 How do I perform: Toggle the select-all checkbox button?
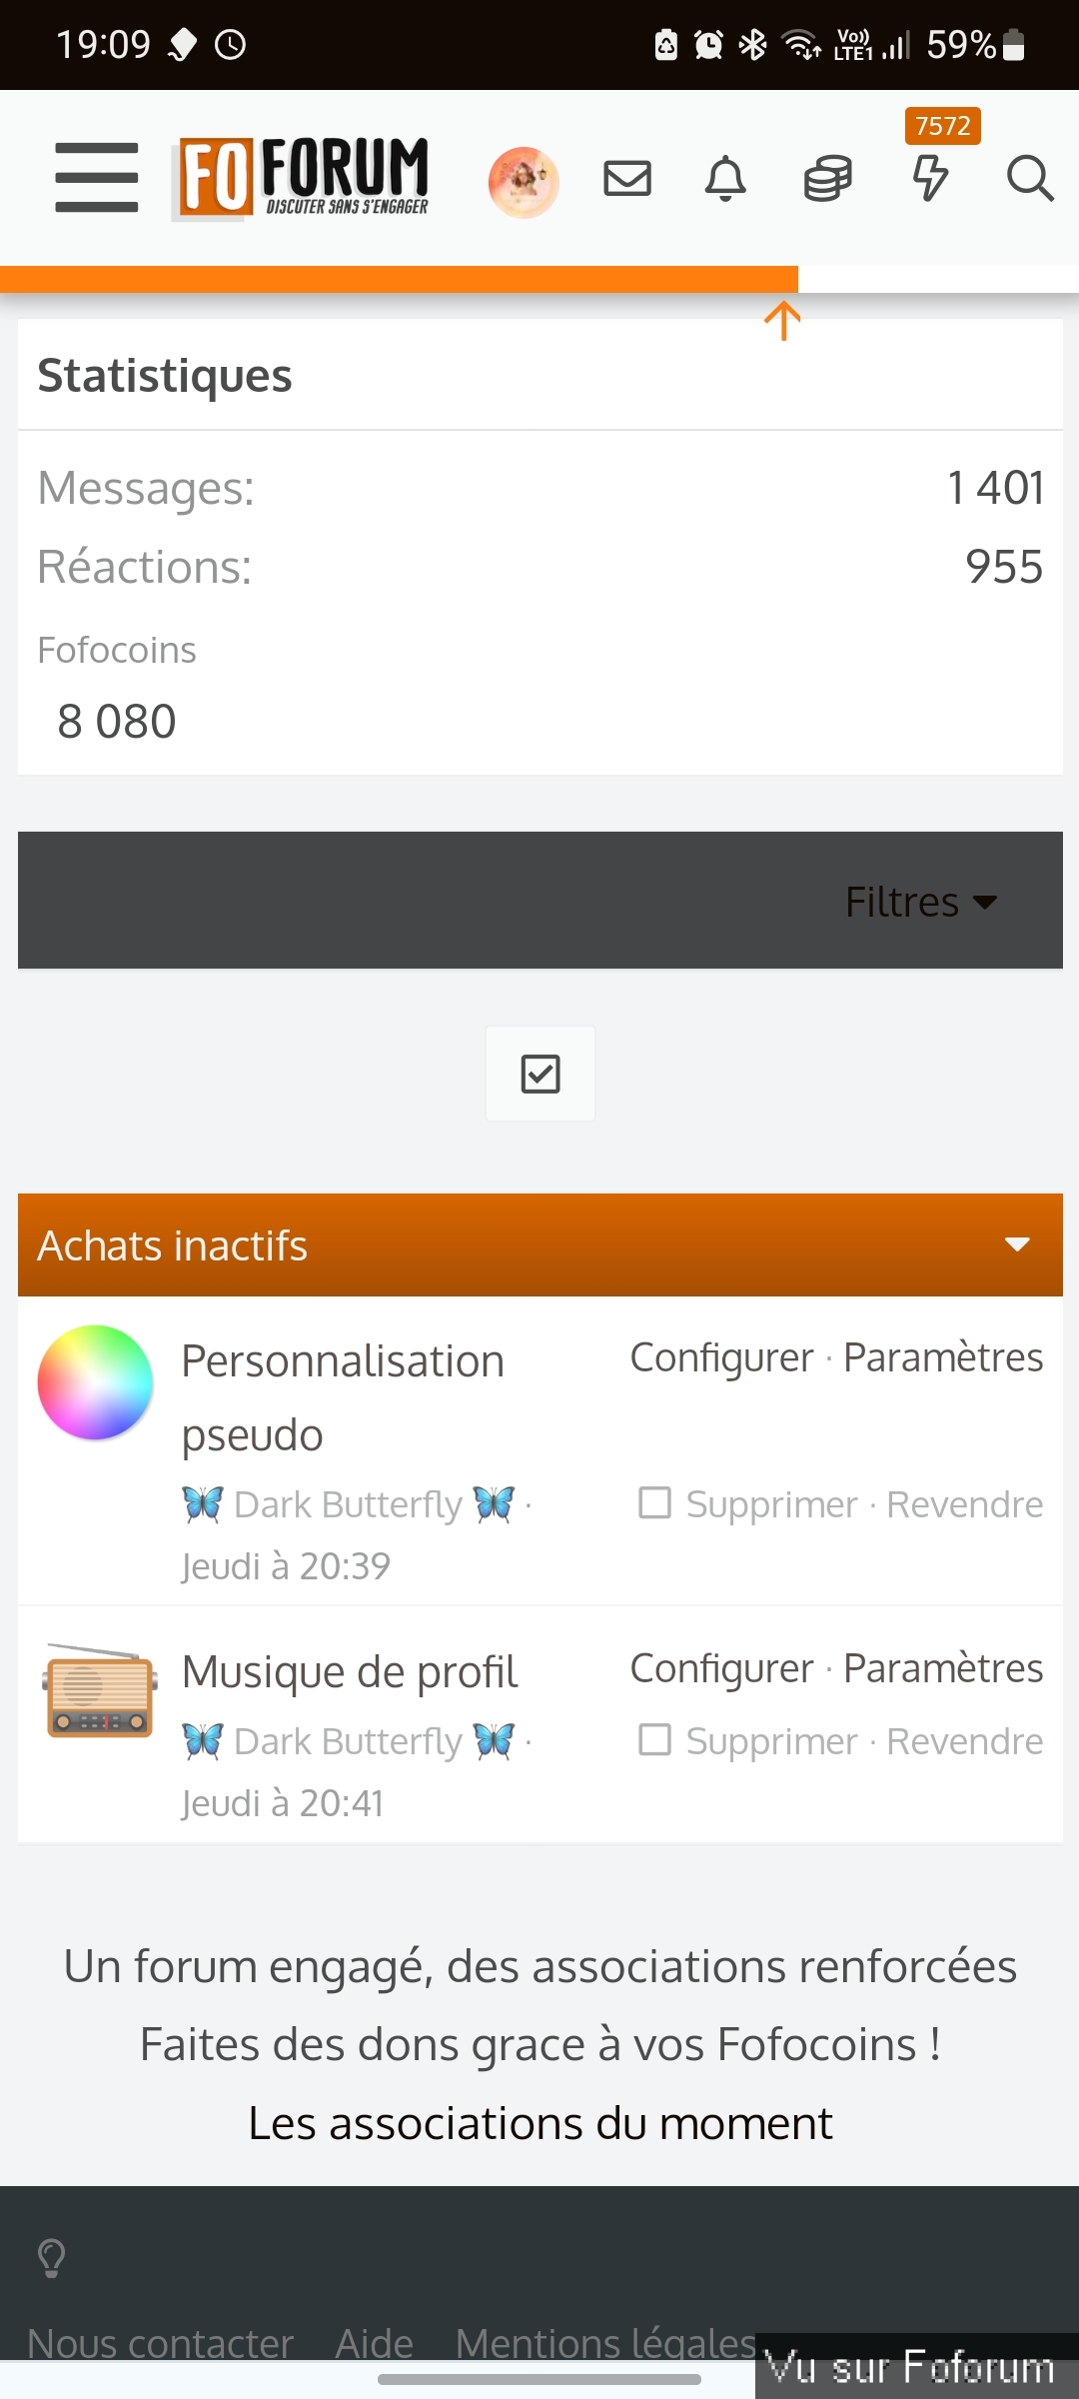click(x=540, y=1075)
